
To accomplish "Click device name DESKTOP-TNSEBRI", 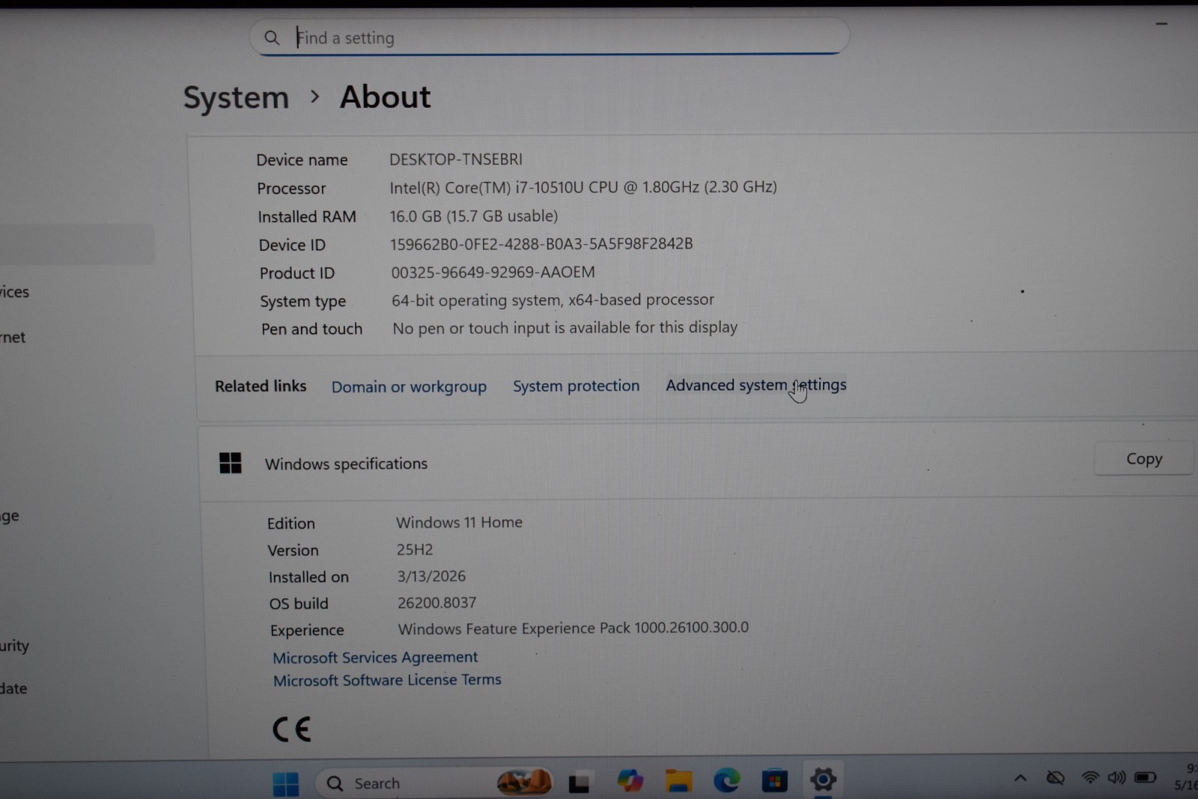I will (x=456, y=159).
